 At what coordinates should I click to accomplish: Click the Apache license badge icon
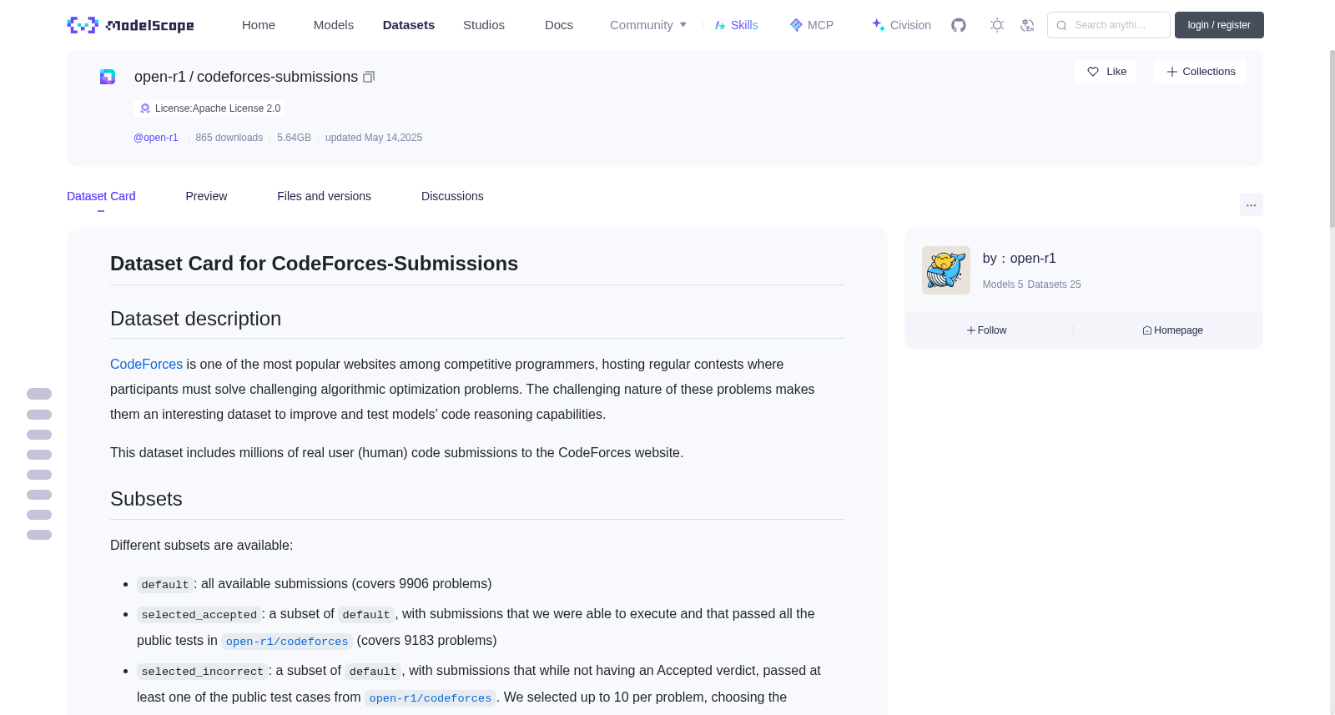(145, 108)
